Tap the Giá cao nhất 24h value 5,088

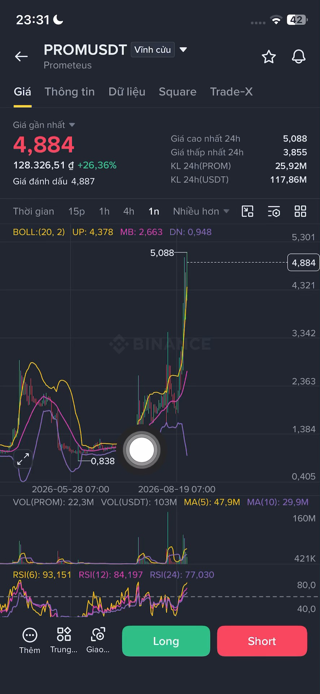click(295, 138)
